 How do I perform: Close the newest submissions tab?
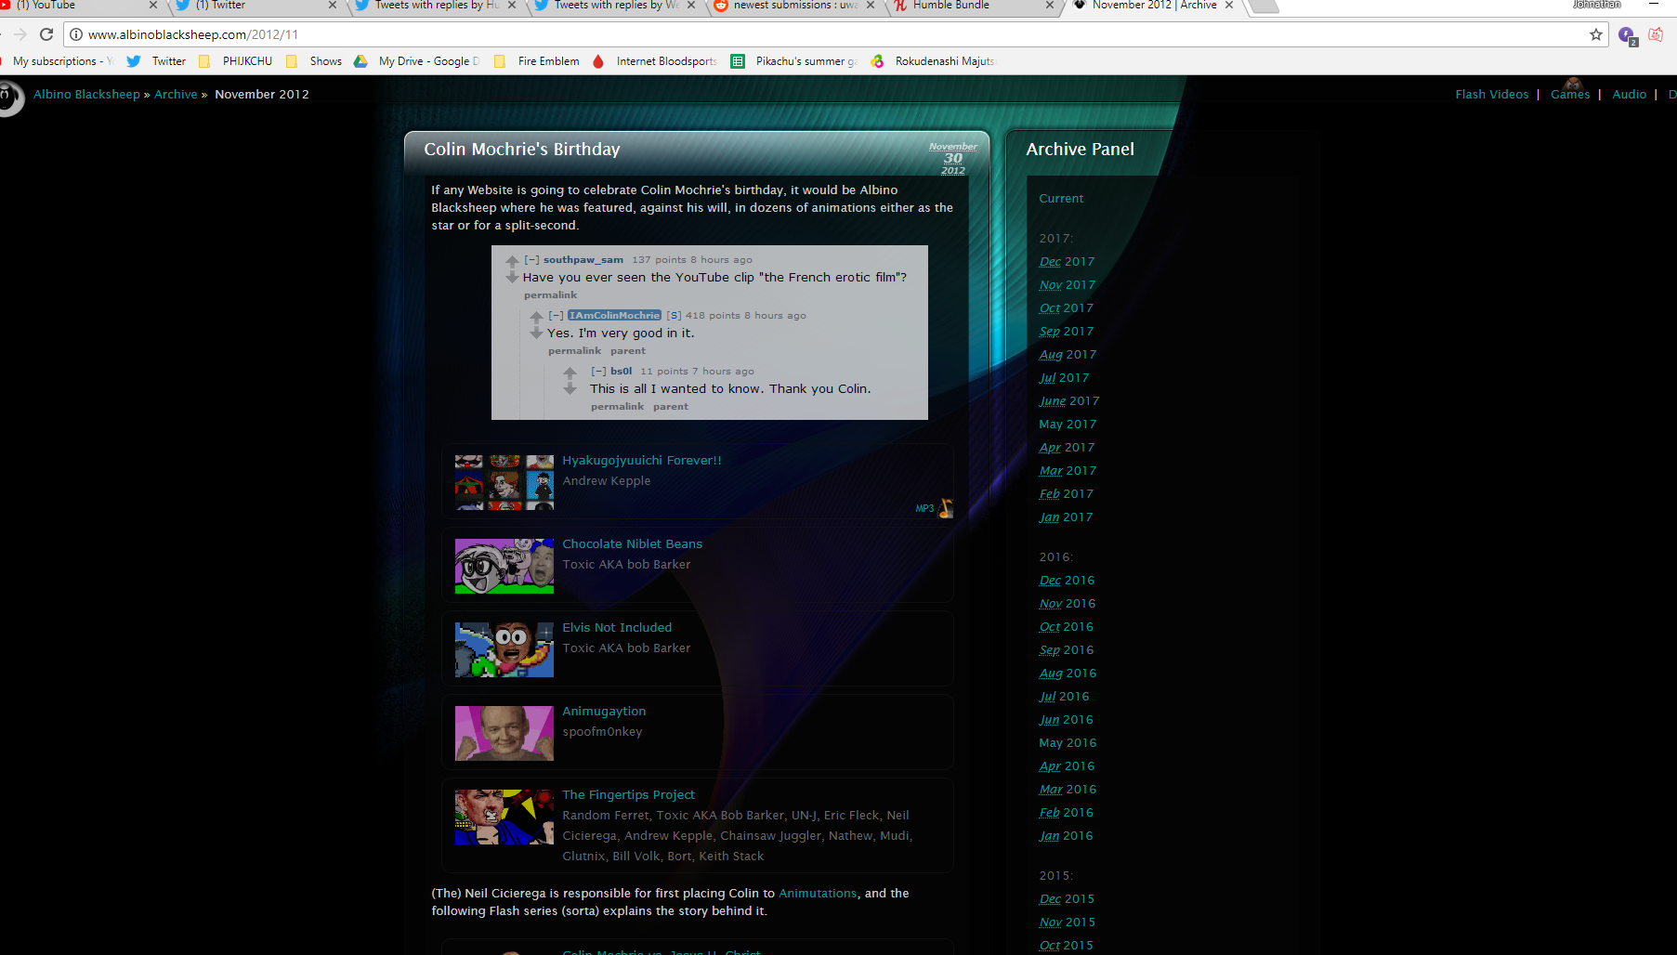pyautogui.click(x=871, y=5)
